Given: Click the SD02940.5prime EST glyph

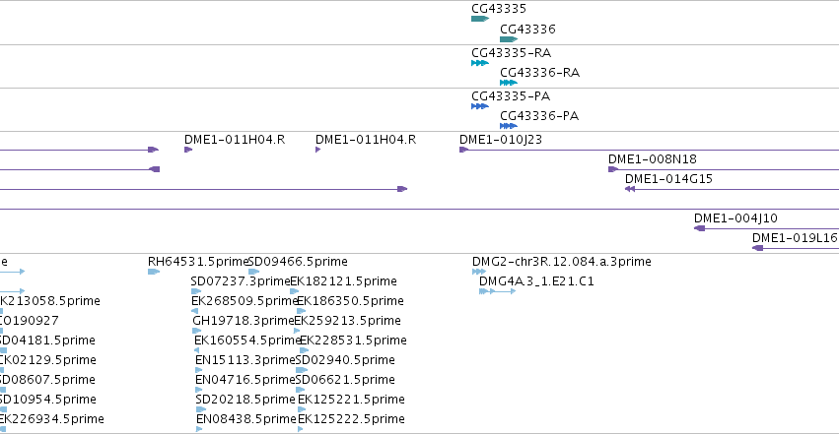Looking at the screenshot, I should [302, 370].
